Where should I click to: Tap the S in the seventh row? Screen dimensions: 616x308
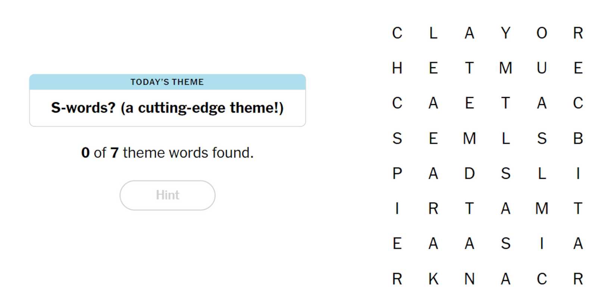[x=505, y=244]
